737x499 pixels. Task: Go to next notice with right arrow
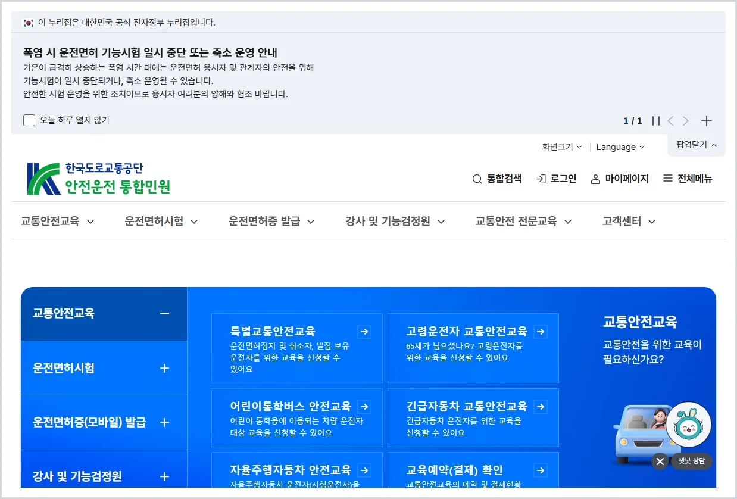(x=686, y=121)
